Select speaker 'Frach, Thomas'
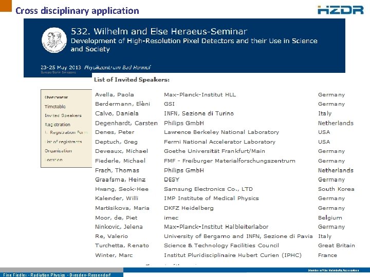Screen dimensions: 370x277 (117, 170)
